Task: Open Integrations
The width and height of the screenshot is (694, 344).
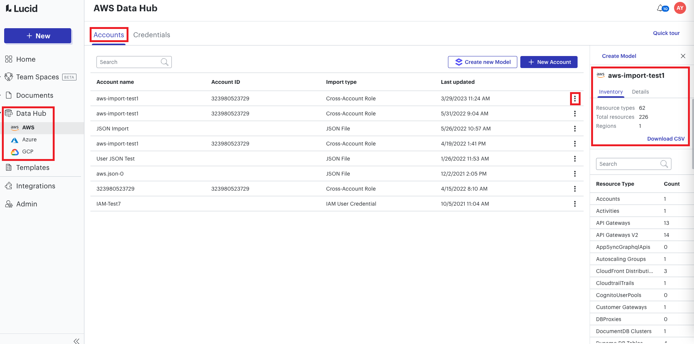Action: (35, 186)
